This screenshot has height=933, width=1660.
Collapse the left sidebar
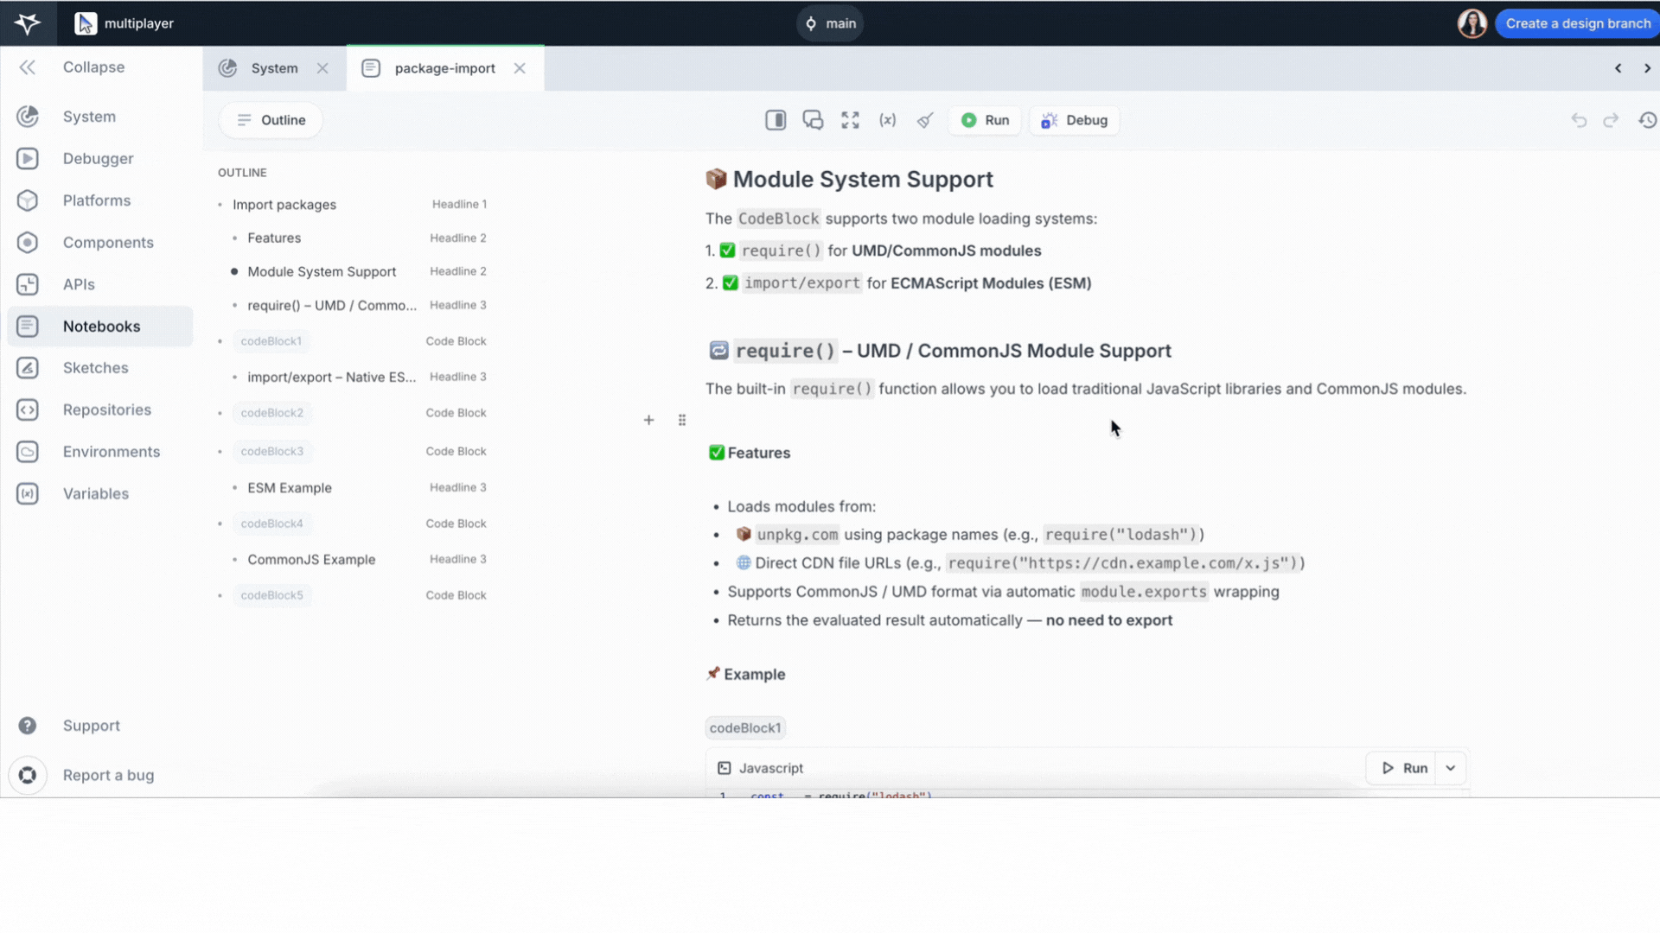coord(28,67)
